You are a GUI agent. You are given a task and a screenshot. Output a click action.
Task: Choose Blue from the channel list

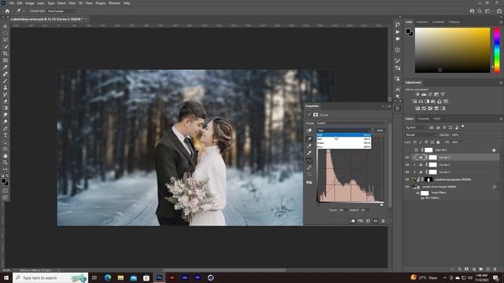tap(344, 147)
